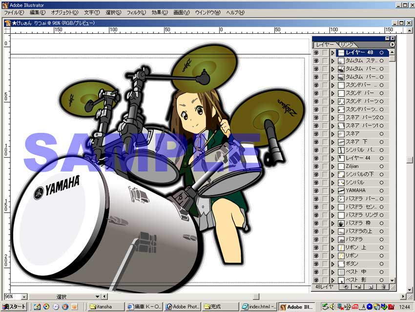Expand the シンバル パ.. layer
Screen dimensions: 415x312
pos(333,150)
